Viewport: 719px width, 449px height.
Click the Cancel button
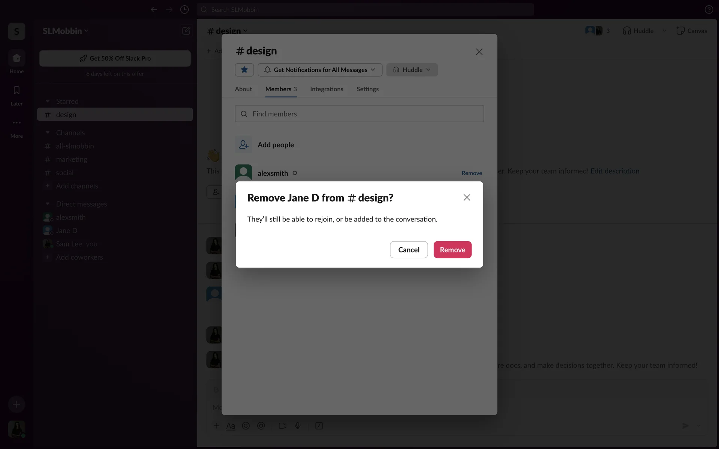[x=408, y=250]
